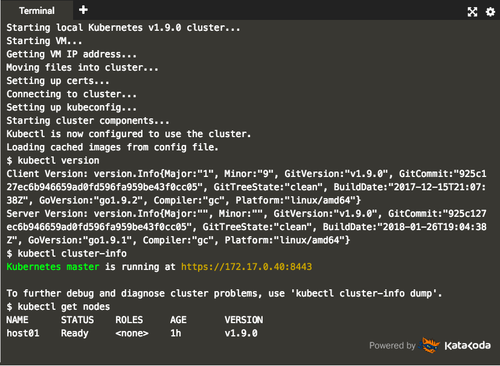The width and height of the screenshot is (500, 366).
Task: Click the 'Starting cluster components...' line
Action: [x=88, y=121]
